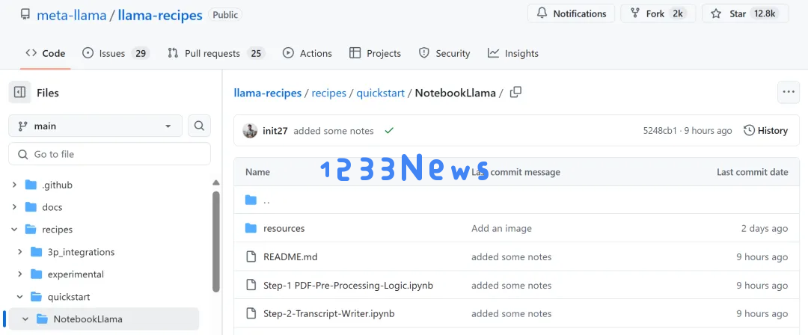The height and width of the screenshot is (335, 808).
Task: Focus the Go to file field
Action: coord(110,154)
